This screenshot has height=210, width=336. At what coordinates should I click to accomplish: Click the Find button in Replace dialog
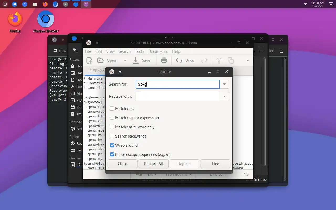click(x=216, y=164)
